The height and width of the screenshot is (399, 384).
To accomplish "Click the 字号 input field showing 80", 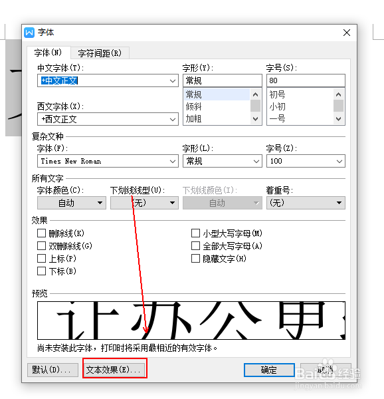I will (306, 80).
